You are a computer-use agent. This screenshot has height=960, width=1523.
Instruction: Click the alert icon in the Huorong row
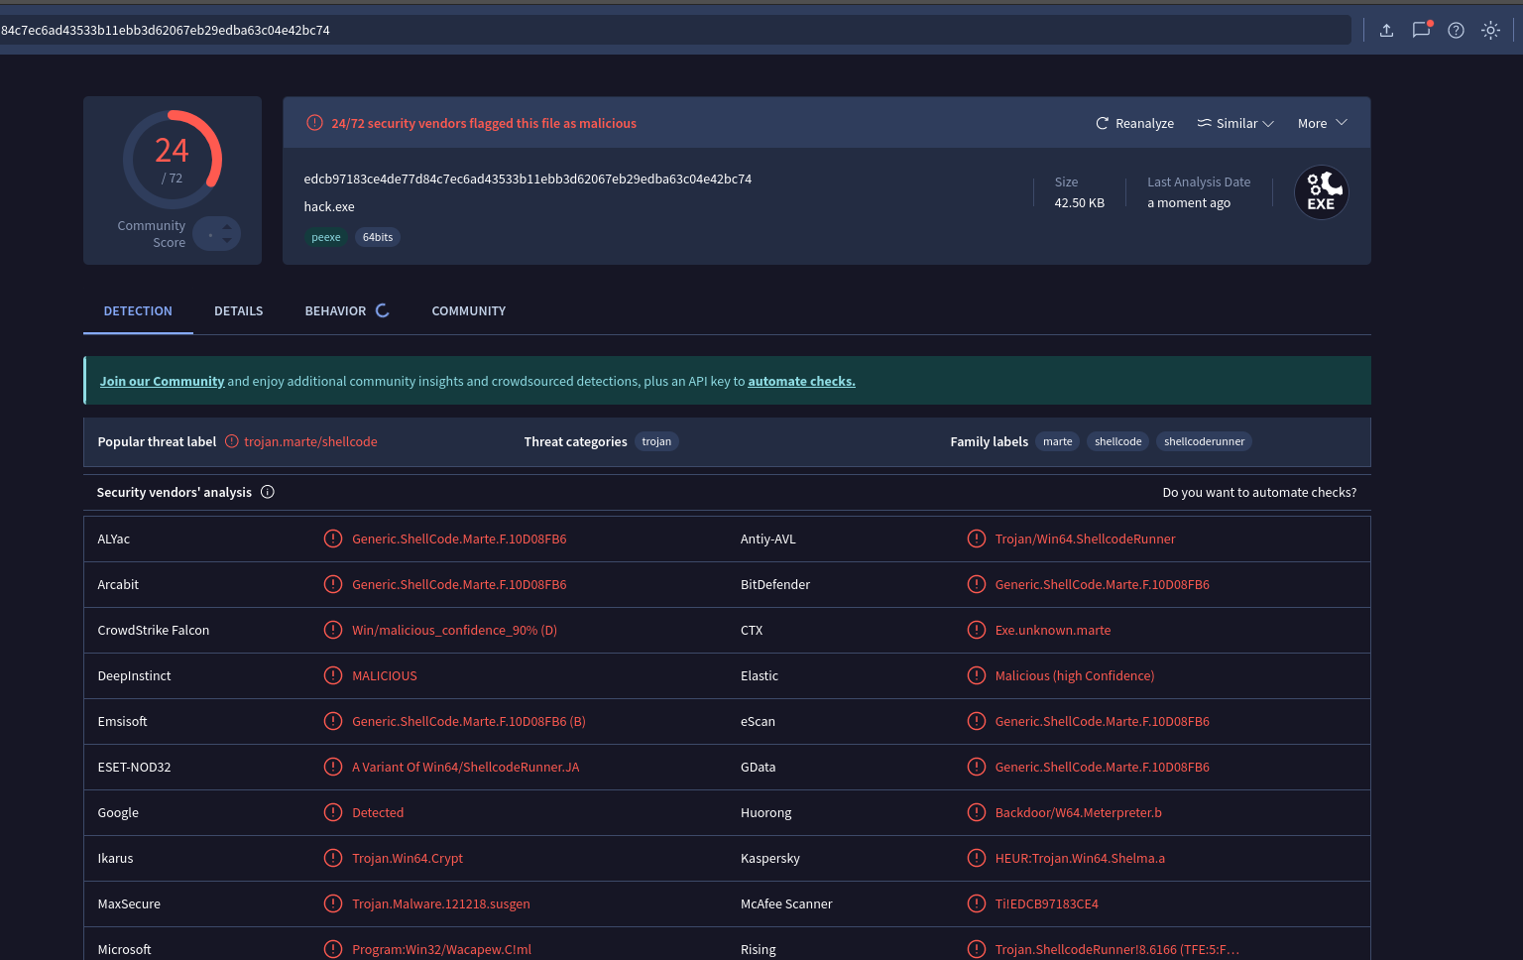click(x=977, y=812)
